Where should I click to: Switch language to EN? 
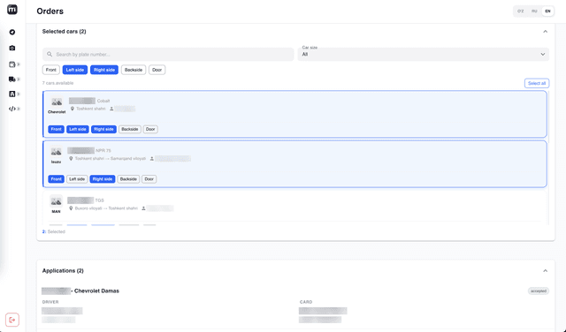point(547,11)
